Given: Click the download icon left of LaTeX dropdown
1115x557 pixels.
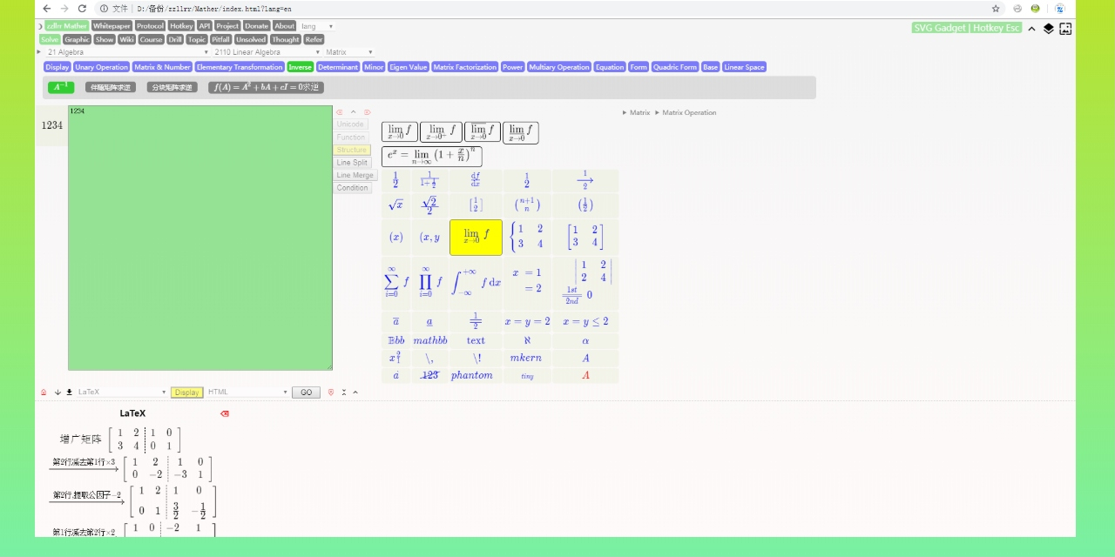Looking at the screenshot, I should (69, 393).
